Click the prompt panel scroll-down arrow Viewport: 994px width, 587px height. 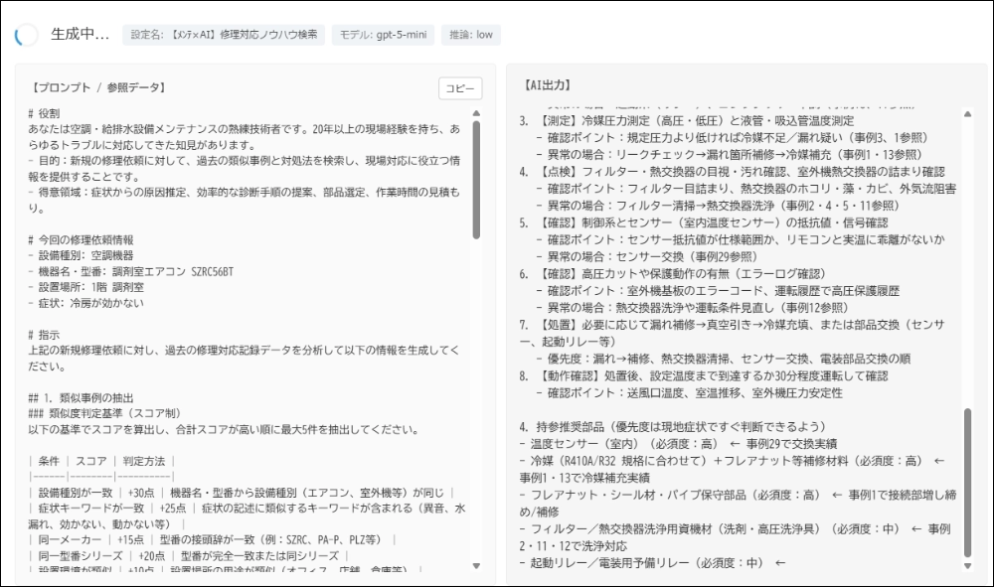476,566
